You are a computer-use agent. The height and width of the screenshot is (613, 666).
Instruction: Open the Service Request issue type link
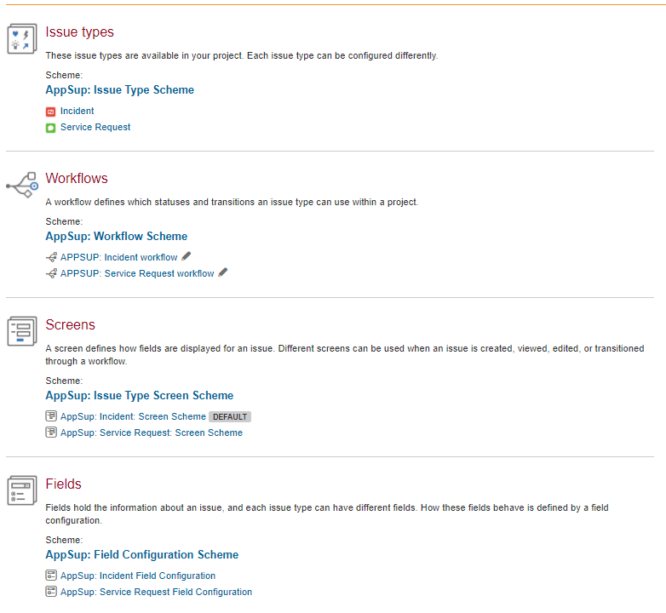pyautogui.click(x=95, y=128)
